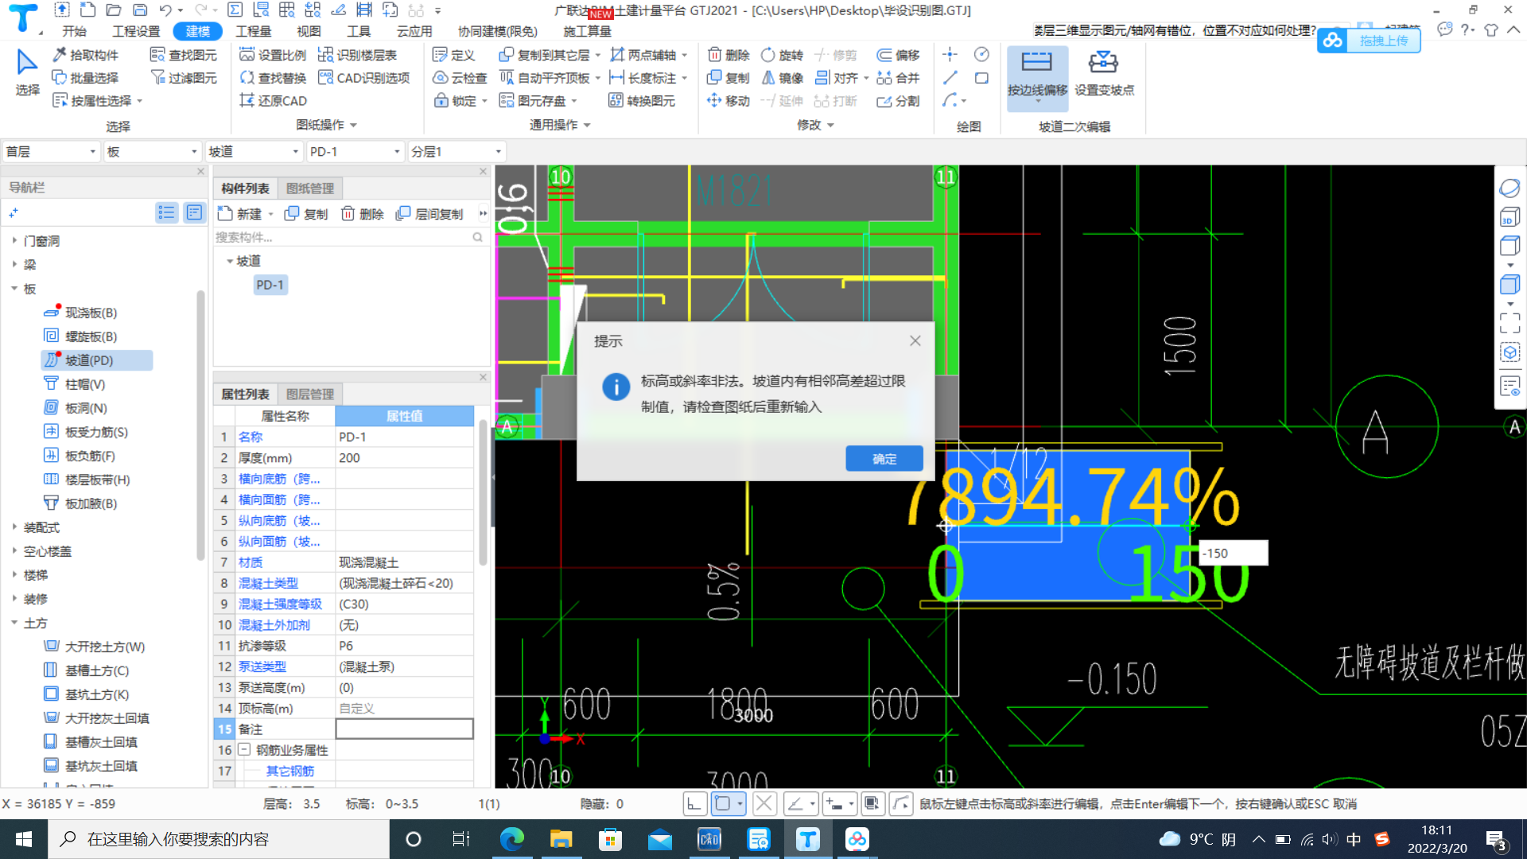Close the 提示 dialog with X
The image size is (1527, 859).
tap(915, 340)
